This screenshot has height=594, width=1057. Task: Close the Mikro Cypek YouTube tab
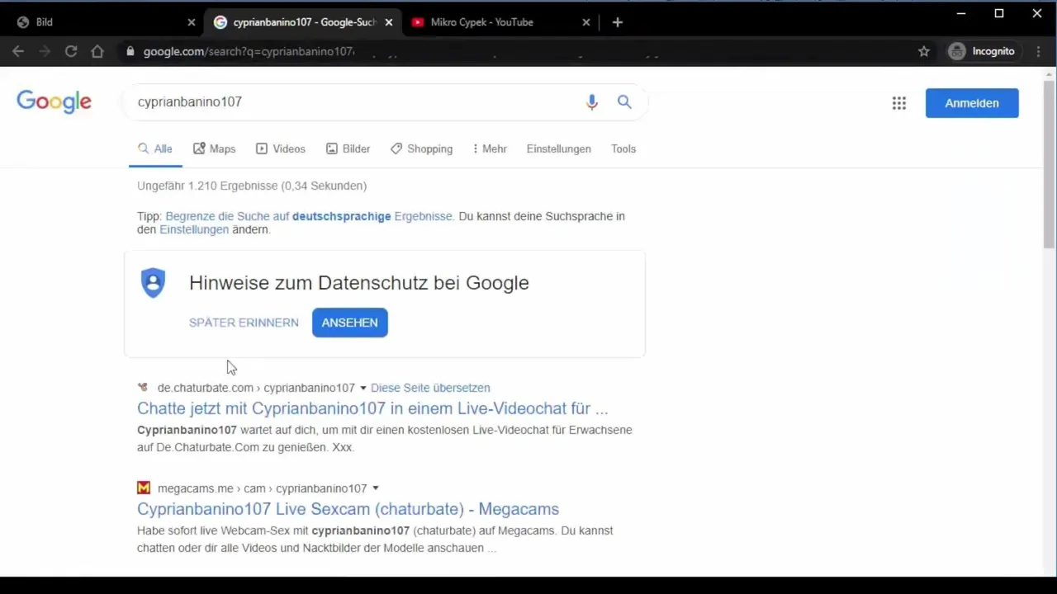[x=586, y=22]
